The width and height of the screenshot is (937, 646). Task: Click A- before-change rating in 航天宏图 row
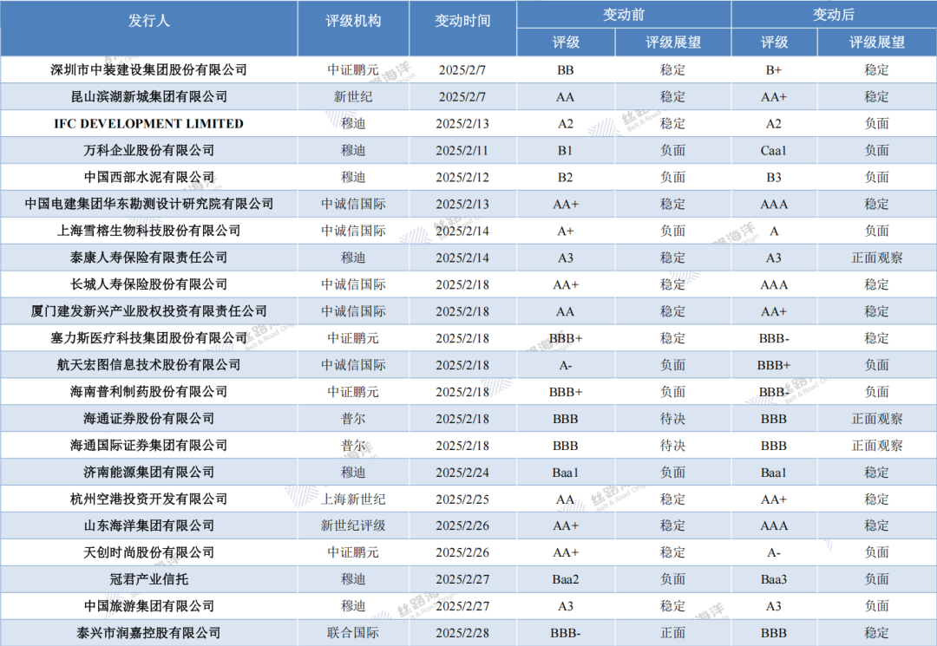[566, 365]
